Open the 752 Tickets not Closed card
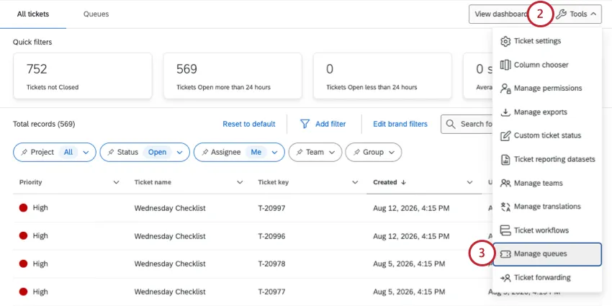The image size is (612, 306). [83, 76]
